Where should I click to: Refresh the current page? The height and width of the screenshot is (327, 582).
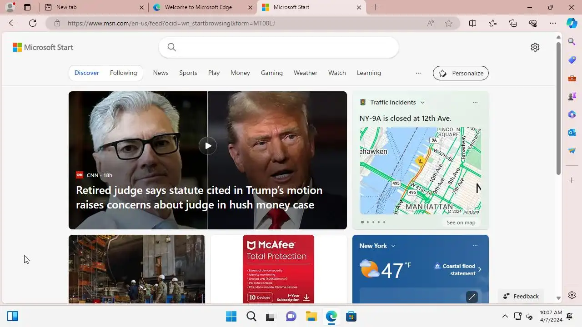tap(33, 23)
